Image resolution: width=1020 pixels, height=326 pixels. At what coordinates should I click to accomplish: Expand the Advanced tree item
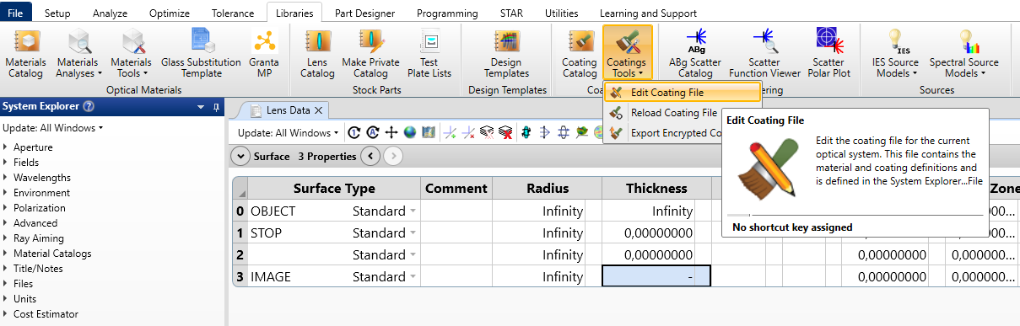[x=6, y=223]
